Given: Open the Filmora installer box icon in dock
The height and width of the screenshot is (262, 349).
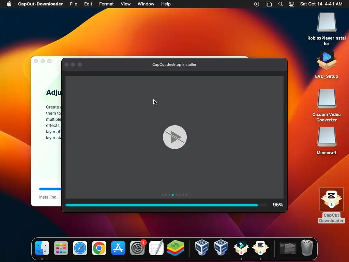Looking at the screenshot, I should tap(241, 248).
